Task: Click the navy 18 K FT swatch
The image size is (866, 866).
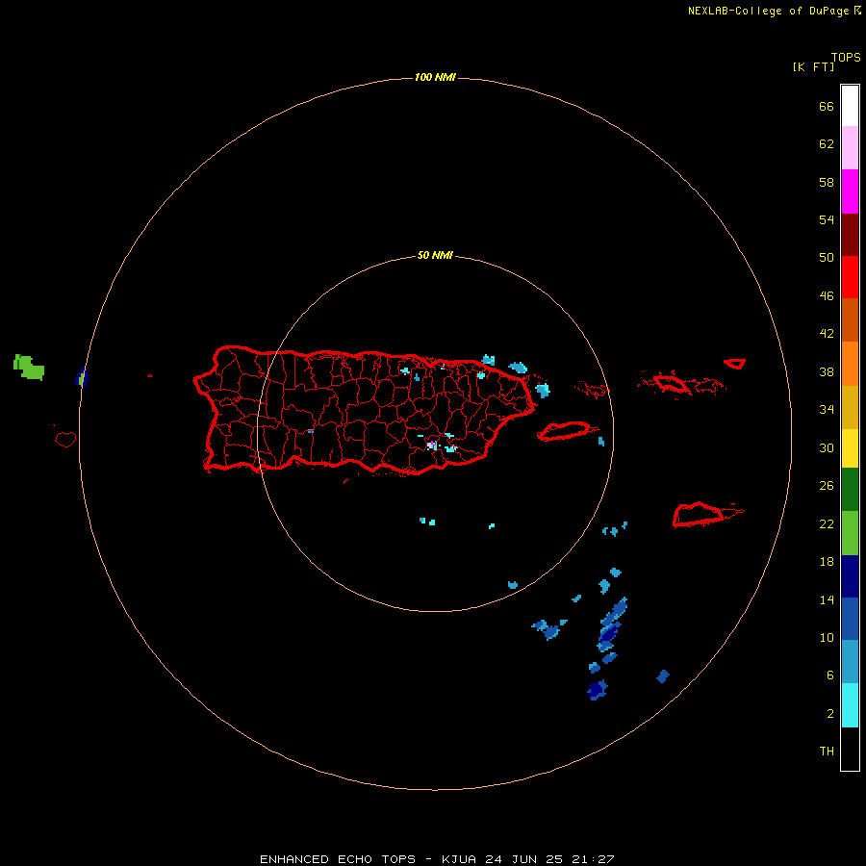Action: coord(850,576)
